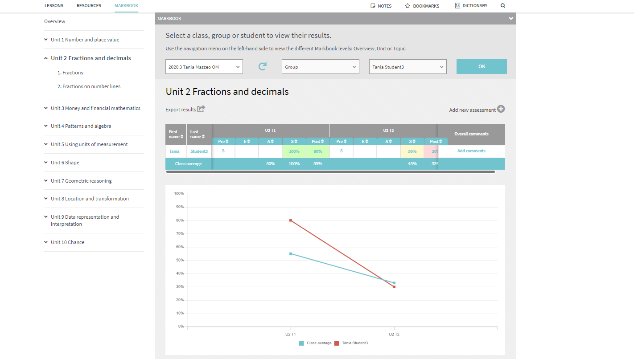Click the Add new assessment plus icon
The height and width of the screenshot is (359, 634).
coord(501,109)
